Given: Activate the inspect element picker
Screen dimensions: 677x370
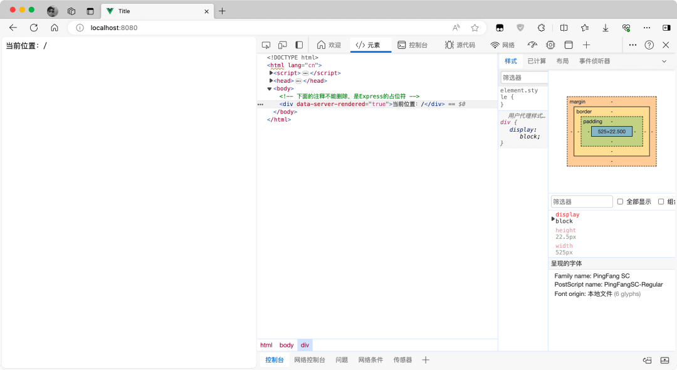Looking at the screenshot, I should click(266, 45).
